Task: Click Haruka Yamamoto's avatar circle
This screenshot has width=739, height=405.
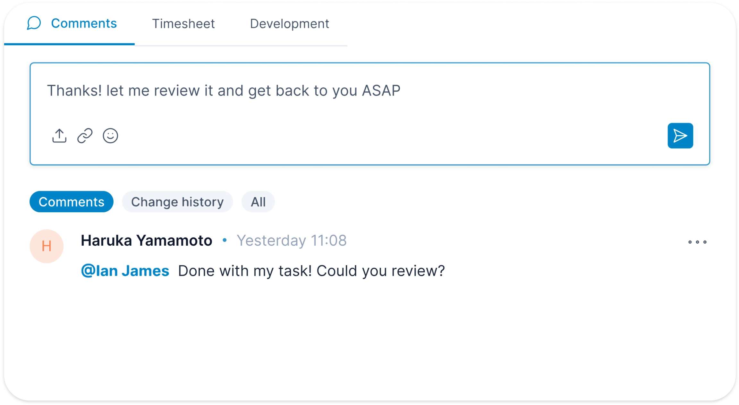Action: [47, 246]
